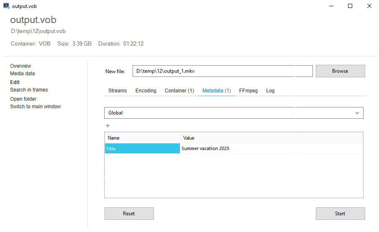Select the Container (1) tab

[179, 91]
